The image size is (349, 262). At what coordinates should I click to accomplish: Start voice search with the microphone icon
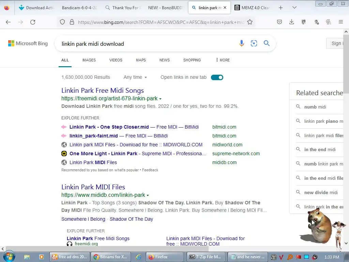point(242,43)
